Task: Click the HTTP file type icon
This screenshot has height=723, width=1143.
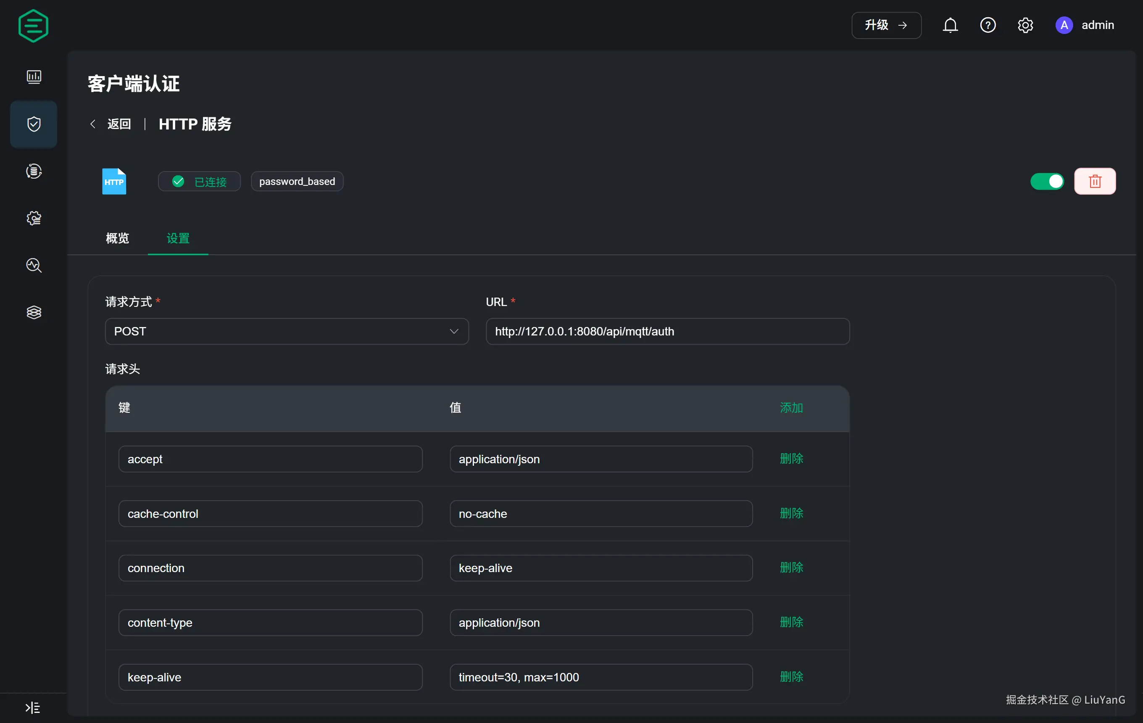Action: pyautogui.click(x=114, y=181)
